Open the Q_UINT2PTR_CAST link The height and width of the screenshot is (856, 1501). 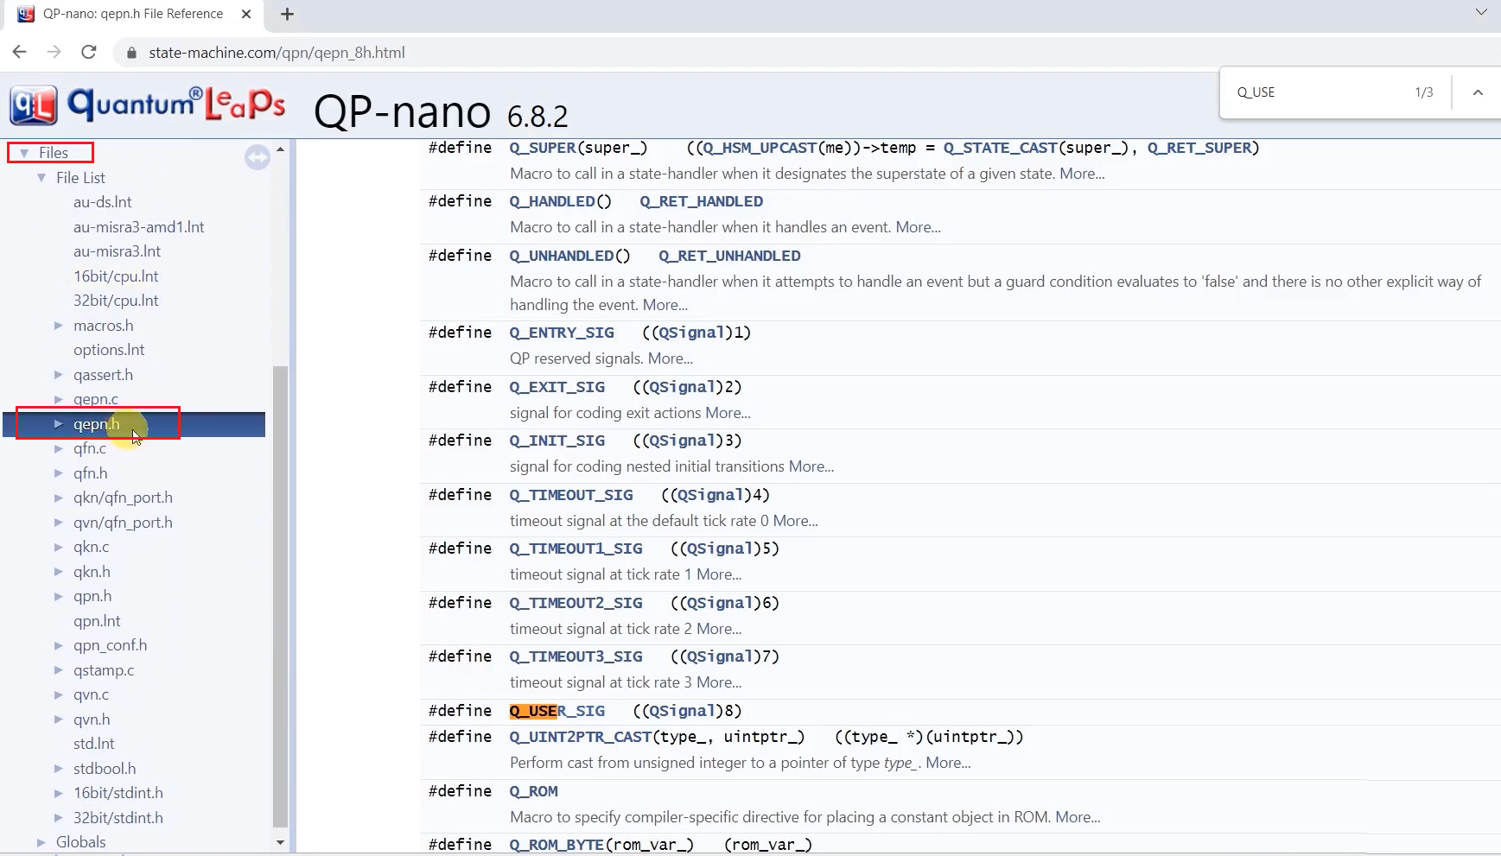(581, 737)
